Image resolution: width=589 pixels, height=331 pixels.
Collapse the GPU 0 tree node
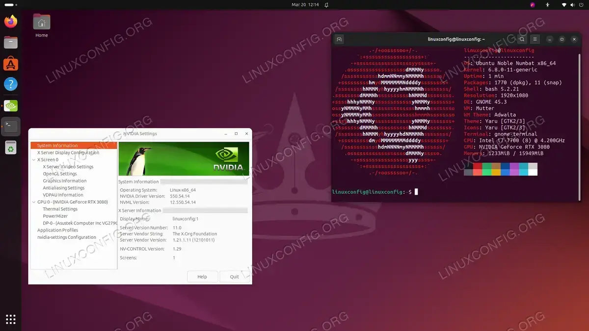click(34, 202)
